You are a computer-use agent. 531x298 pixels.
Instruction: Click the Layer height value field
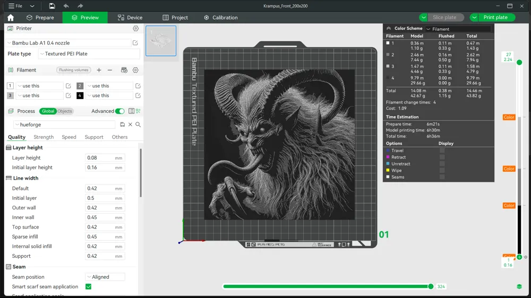point(105,157)
